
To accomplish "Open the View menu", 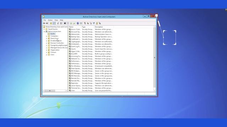I will click(x=56, y=20).
